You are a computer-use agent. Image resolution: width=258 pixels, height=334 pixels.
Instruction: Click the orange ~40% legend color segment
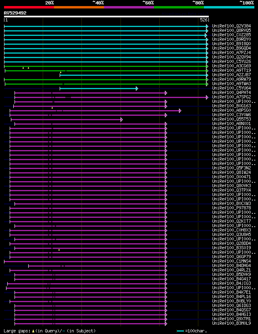(x=79, y=7)
